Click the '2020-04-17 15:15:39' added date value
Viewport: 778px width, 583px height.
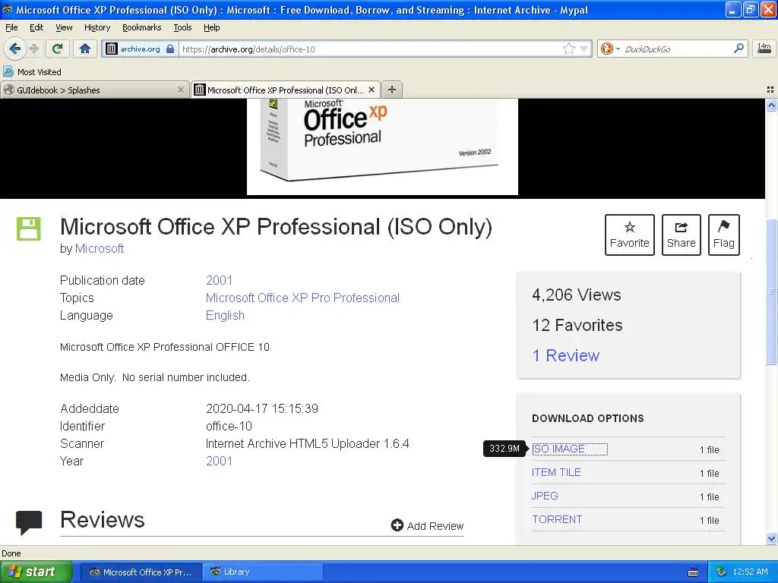262,408
